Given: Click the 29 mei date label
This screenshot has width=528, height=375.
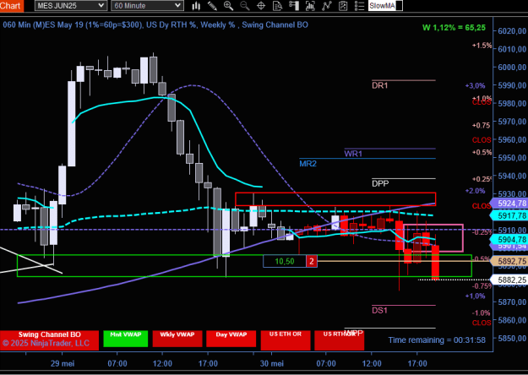Looking at the screenshot, I should pos(63,363).
